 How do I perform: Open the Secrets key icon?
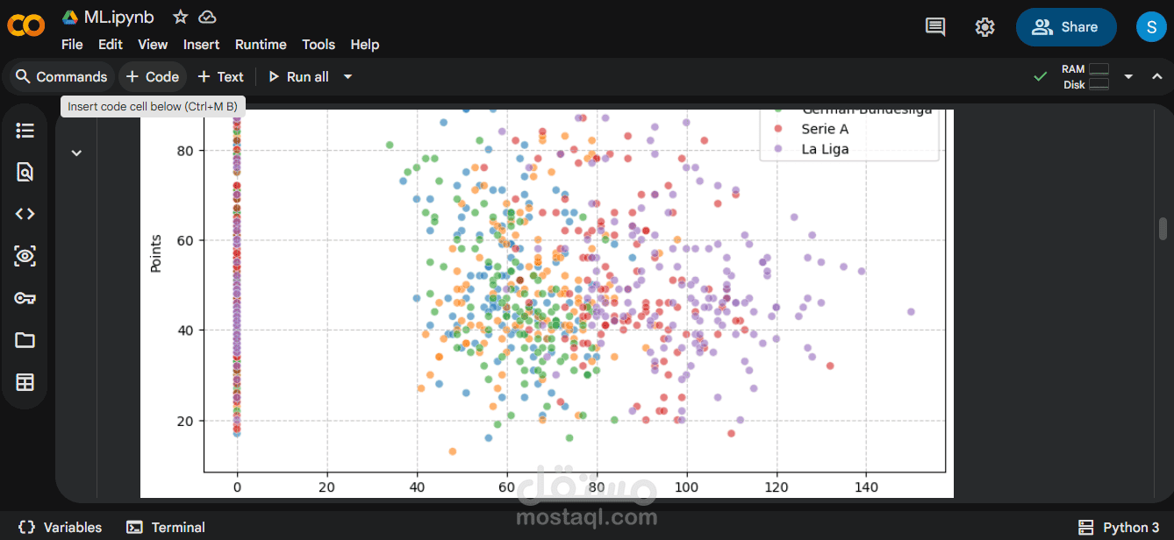tap(25, 298)
